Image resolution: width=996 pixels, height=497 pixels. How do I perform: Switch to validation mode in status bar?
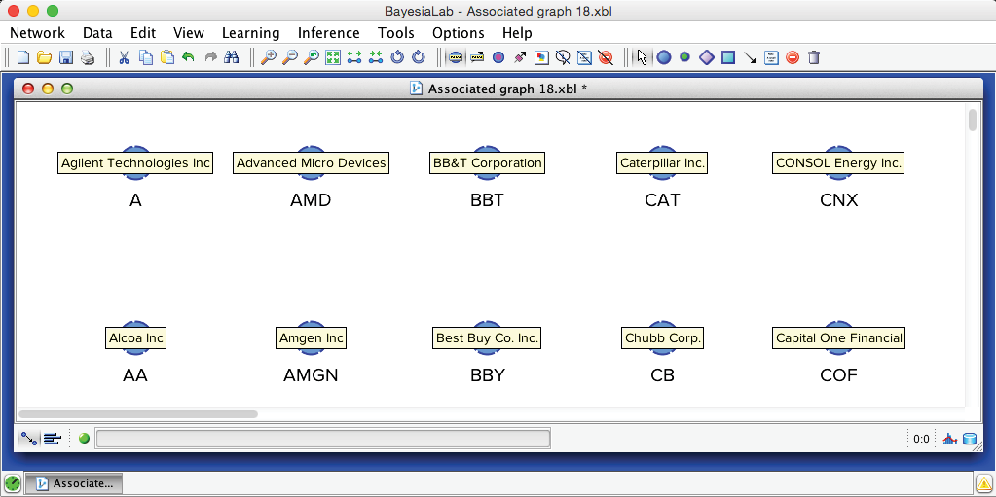(x=53, y=439)
